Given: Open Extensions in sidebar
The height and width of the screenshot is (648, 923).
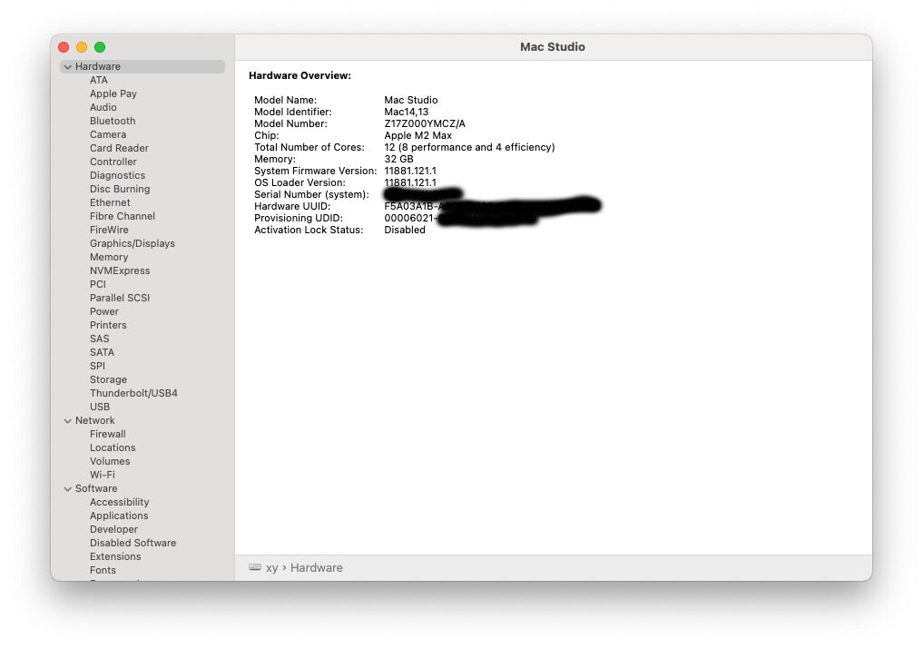Looking at the screenshot, I should 115,556.
